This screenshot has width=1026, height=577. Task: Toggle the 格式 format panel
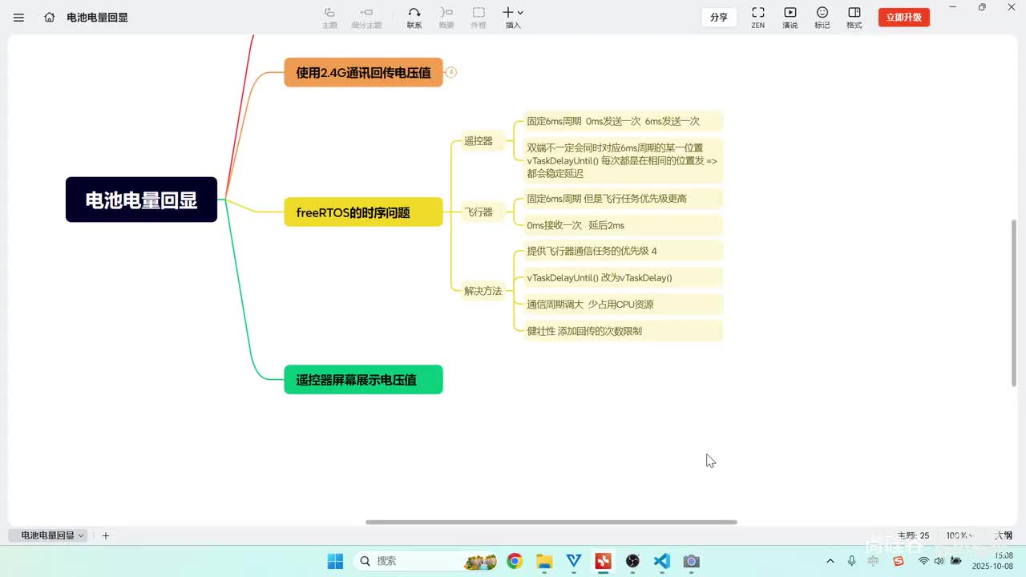(x=854, y=18)
